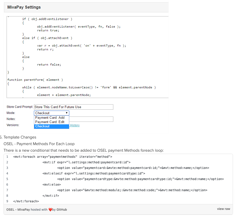Click inside the JavaScript code textarea
235x216 pixels.
(x=87, y=57)
